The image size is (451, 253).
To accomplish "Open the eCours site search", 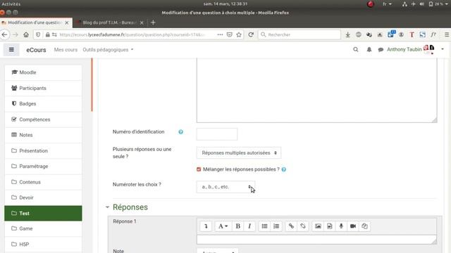I will [x=356, y=50].
